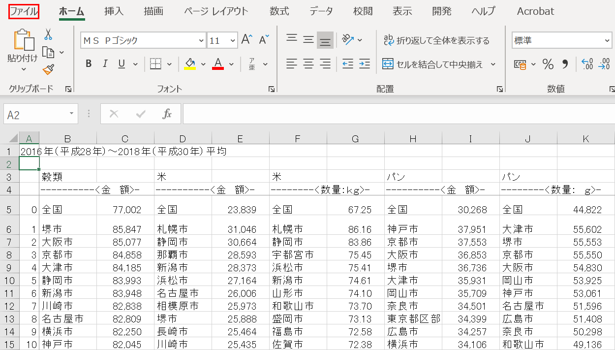Open alignment group dialog launcher
This screenshot has height=350, width=615.
pyautogui.click(x=499, y=89)
